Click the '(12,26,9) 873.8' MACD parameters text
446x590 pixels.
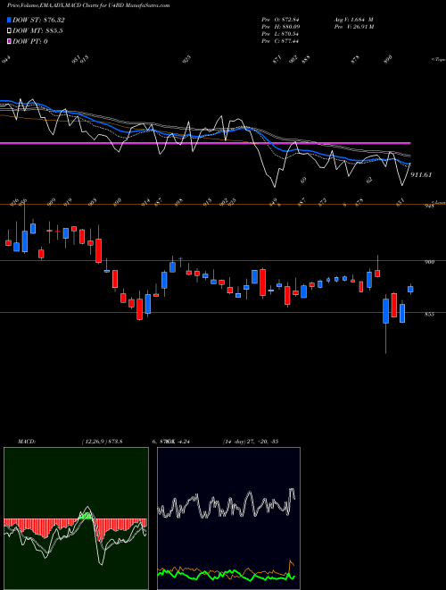(102, 441)
